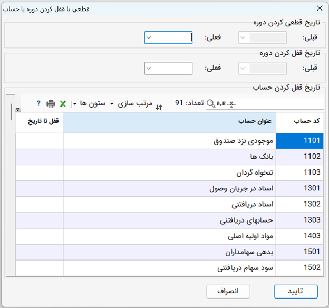Click the انصراف cancel button

point(228,292)
